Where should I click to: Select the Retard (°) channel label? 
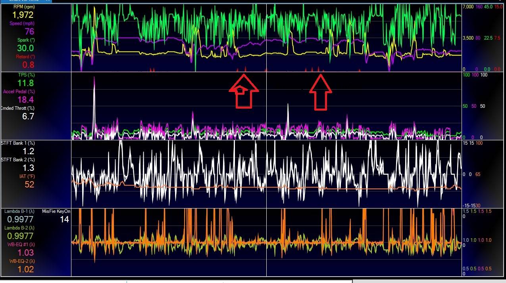pos(25,57)
